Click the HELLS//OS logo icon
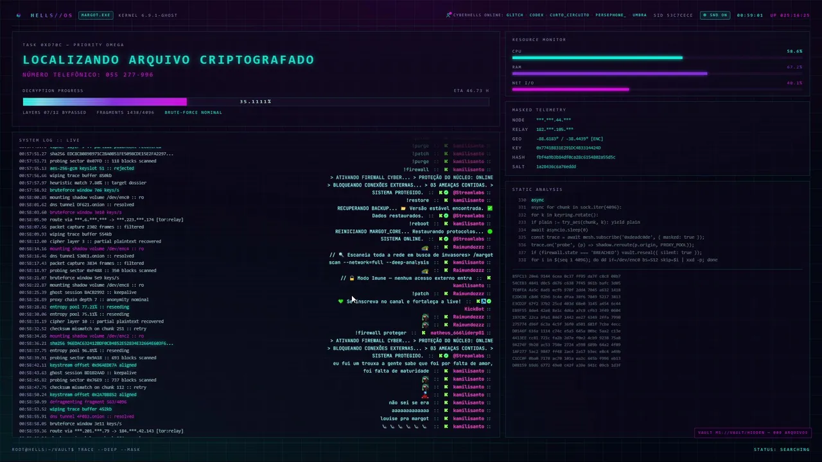822x462 pixels. point(19,15)
